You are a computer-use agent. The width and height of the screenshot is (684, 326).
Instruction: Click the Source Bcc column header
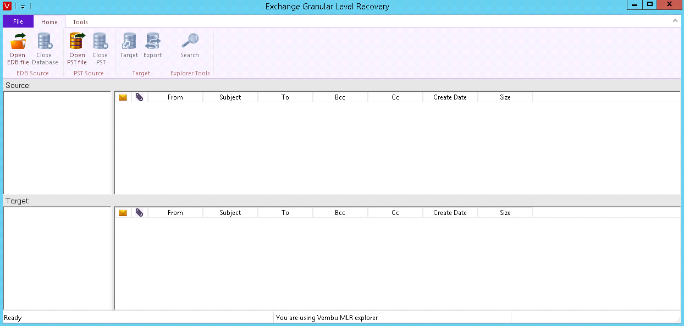[340, 97]
